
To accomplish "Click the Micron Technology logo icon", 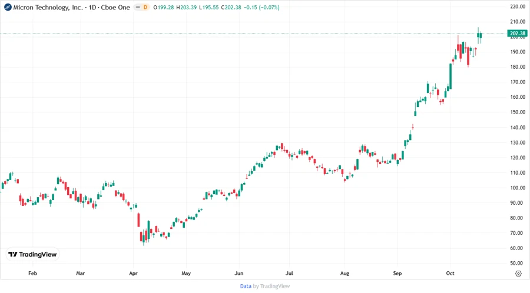I will tap(8, 7).
